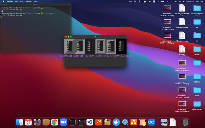
Task: Select the create_sitemap.php file on the desktop
Action: coord(182,8)
